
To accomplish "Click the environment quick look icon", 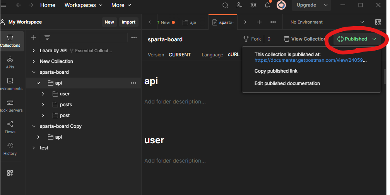I will [x=378, y=22].
